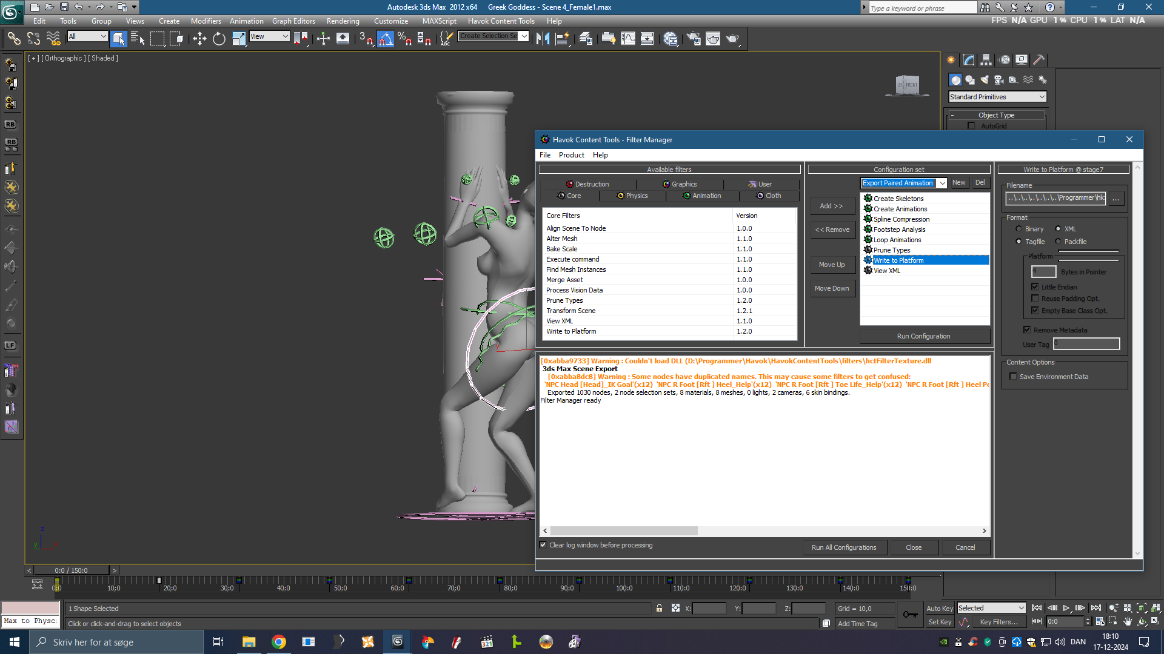Expand viewport plus menu label

[33, 58]
